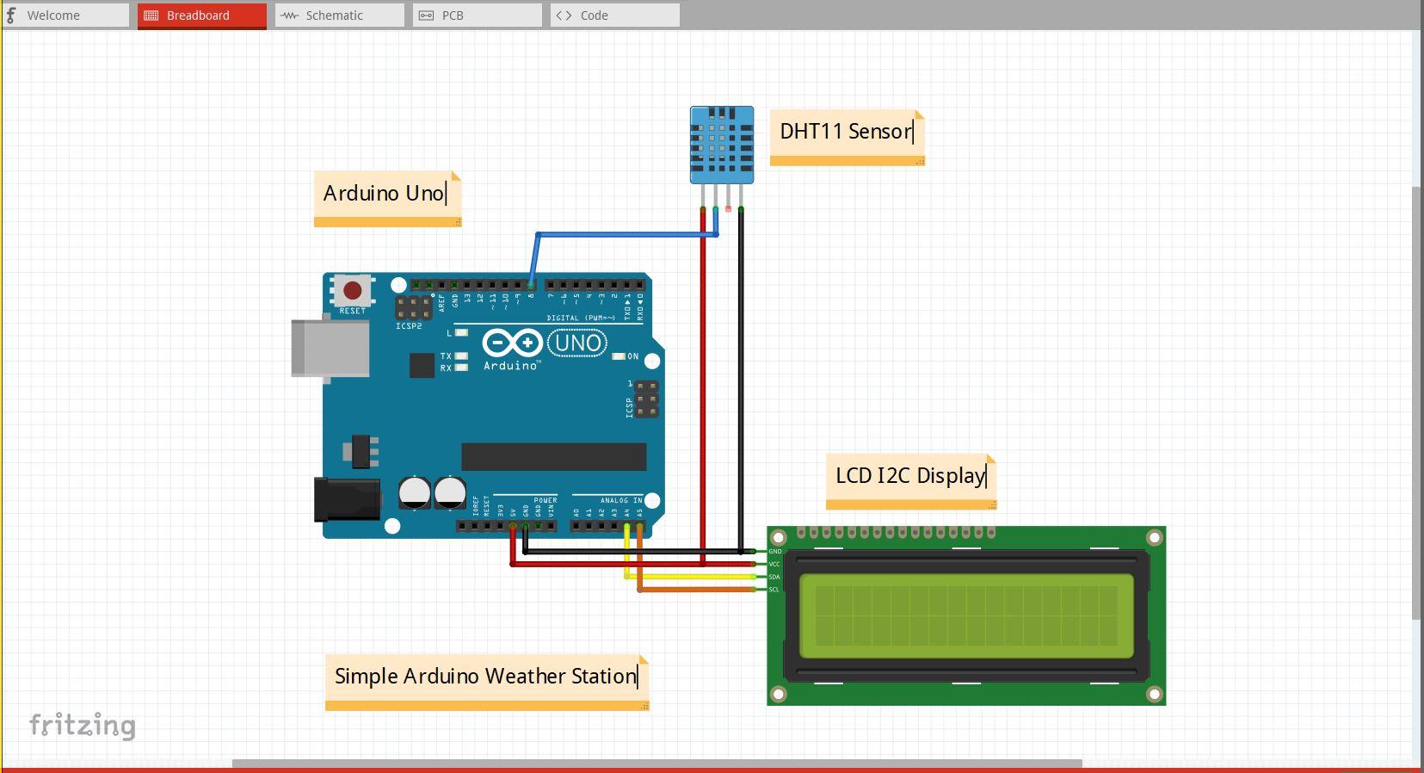Switch to the Schematic tab
The height and width of the screenshot is (773, 1424).
[x=340, y=15]
